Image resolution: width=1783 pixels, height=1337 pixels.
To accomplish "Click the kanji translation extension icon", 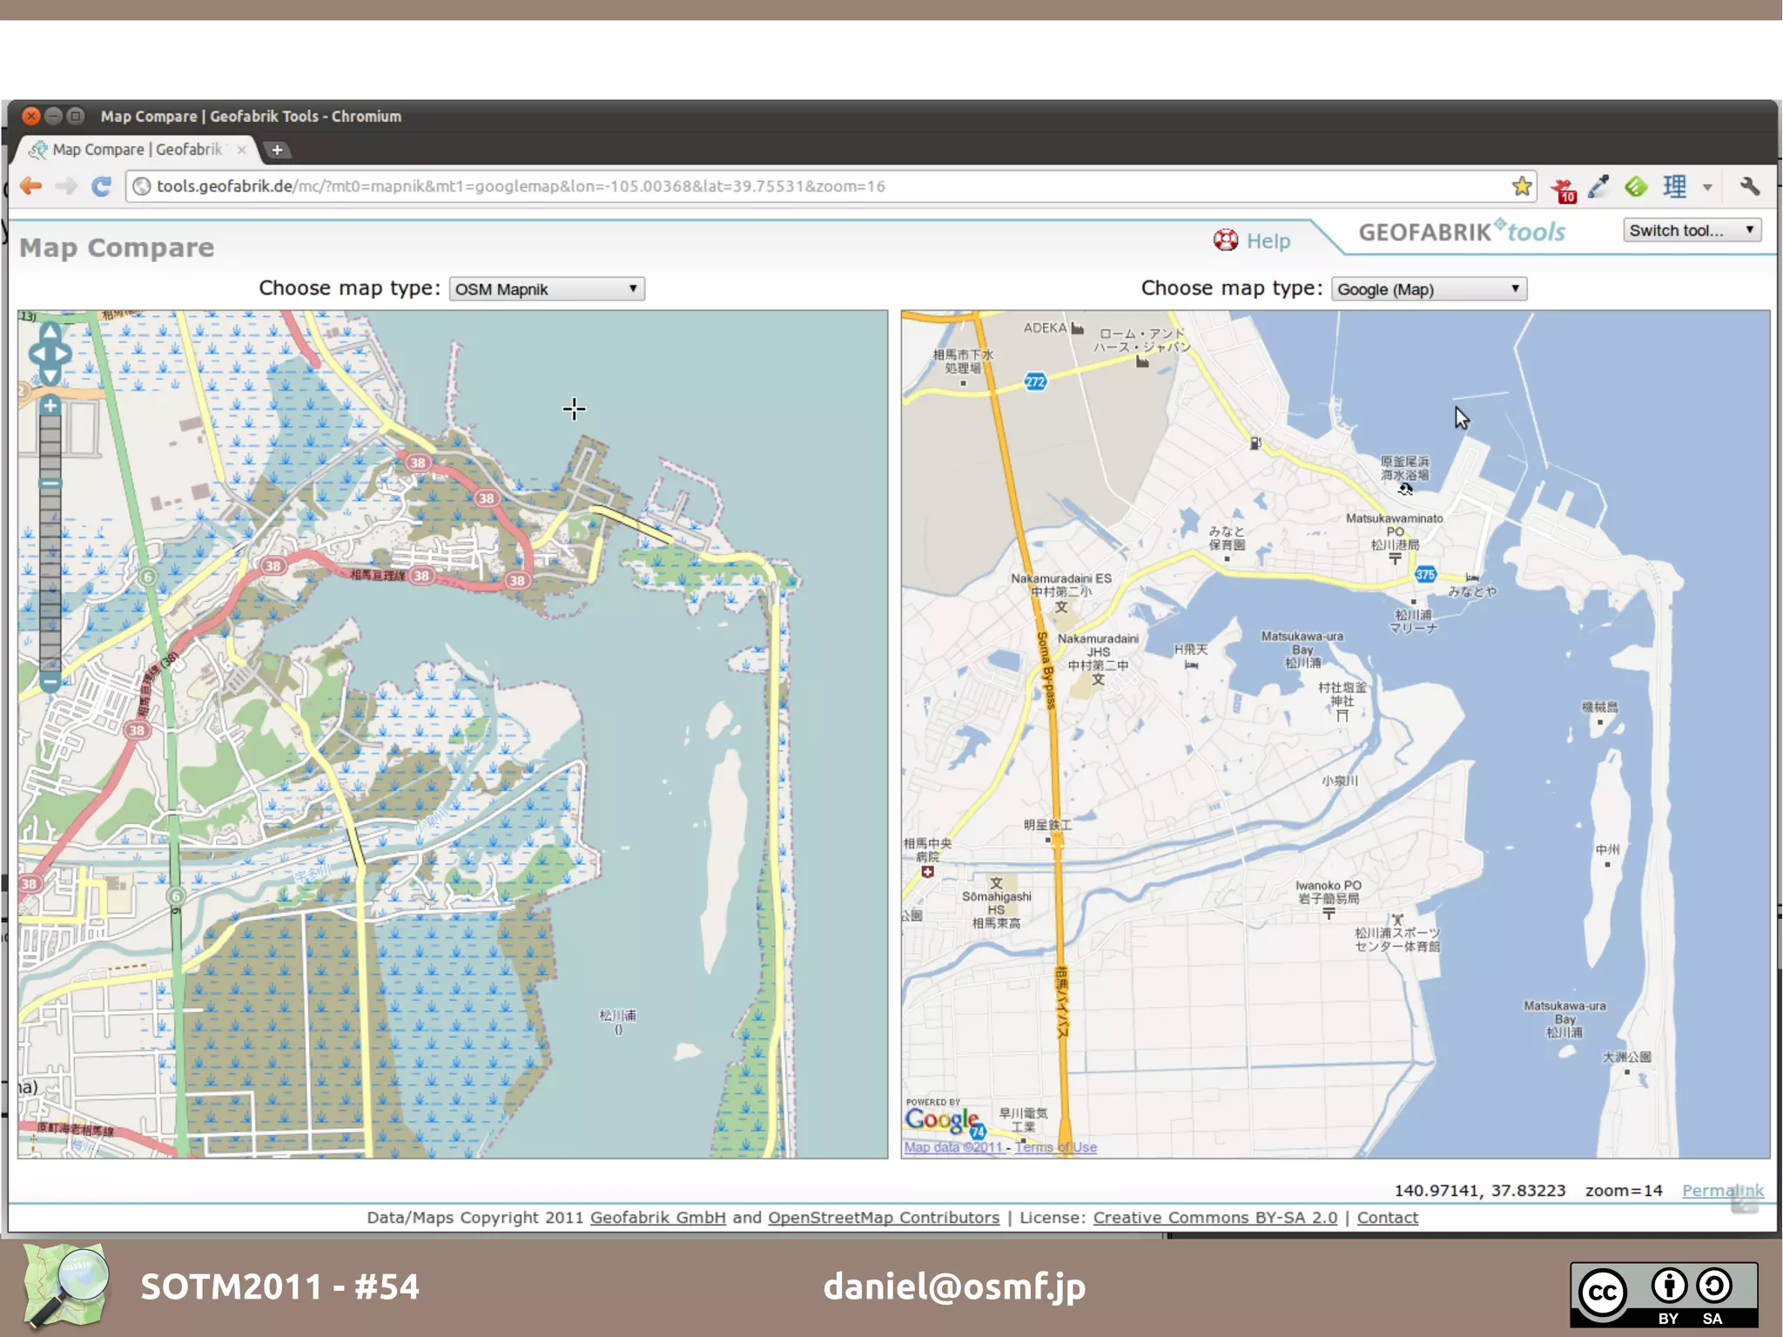I will click(x=1674, y=186).
